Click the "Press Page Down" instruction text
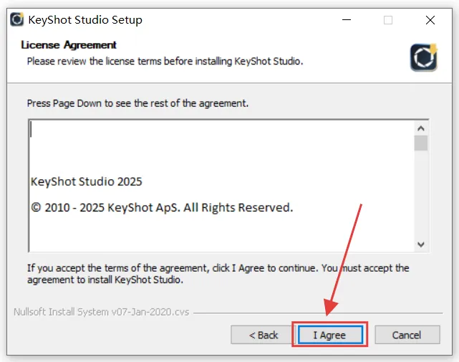This screenshot has height=362, width=459. tap(137, 103)
